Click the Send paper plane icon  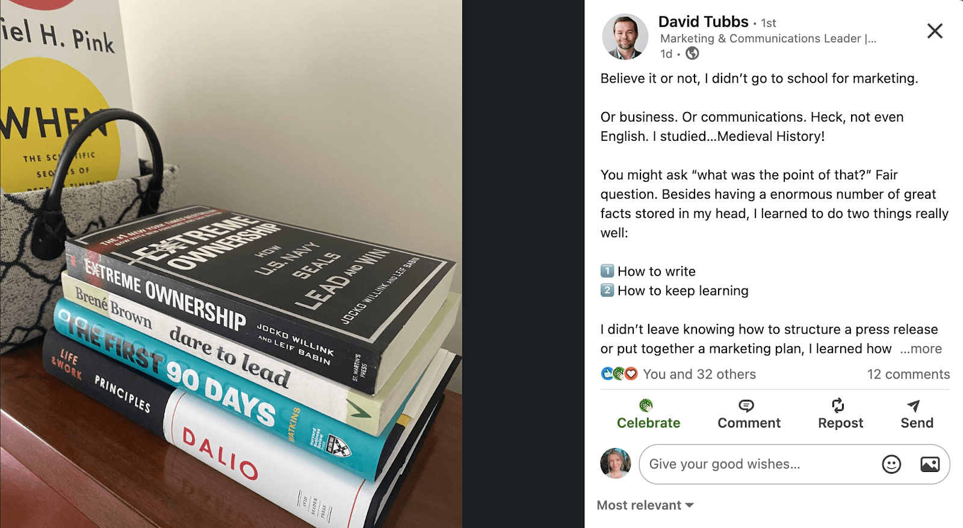(914, 406)
